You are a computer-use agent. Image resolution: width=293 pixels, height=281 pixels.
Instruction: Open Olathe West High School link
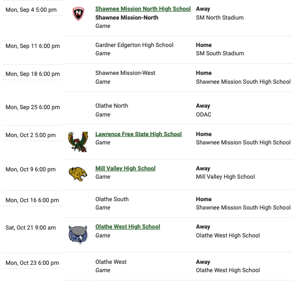[127, 227]
